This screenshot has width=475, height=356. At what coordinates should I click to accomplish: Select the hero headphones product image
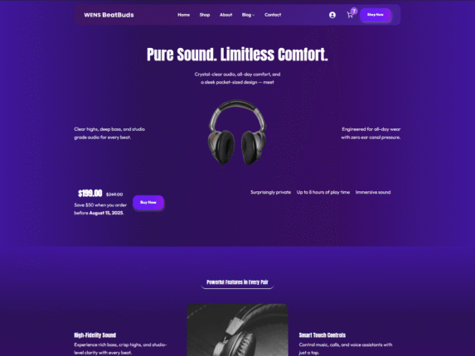(237, 133)
